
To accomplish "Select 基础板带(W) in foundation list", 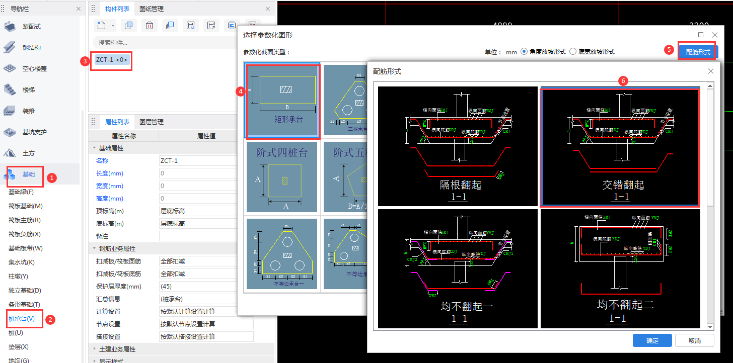I will point(26,248).
